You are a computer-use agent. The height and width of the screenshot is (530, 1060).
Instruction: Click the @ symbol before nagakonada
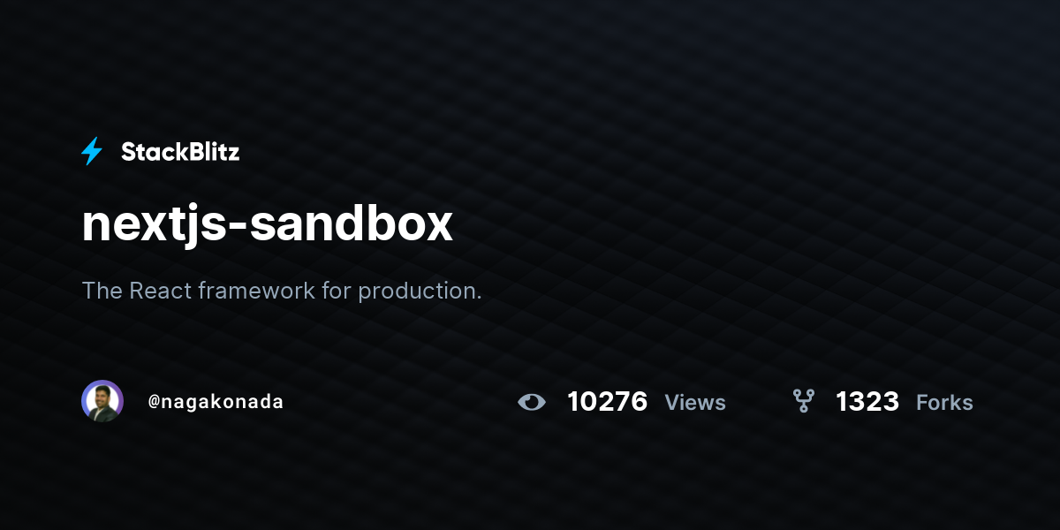(154, 402)
